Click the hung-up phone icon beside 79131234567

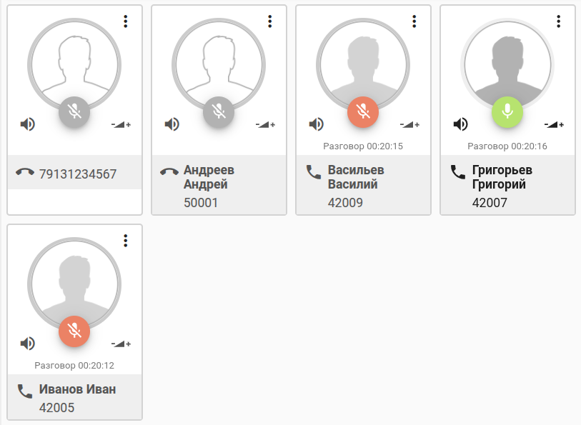26,172
